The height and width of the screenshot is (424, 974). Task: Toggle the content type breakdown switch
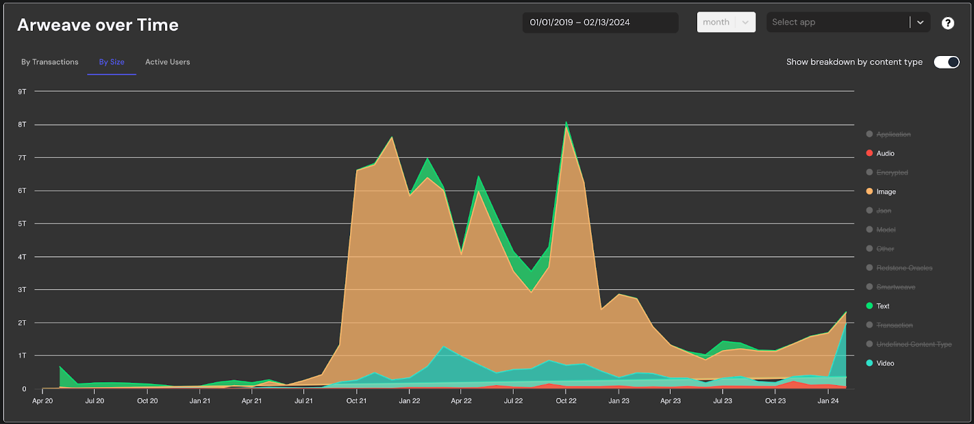tap(947, 62)
